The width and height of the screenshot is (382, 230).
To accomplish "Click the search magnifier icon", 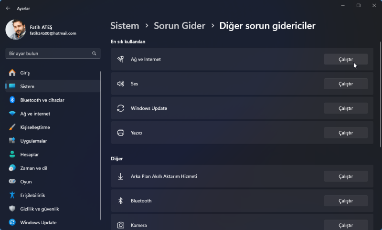I will coord(94,53).
